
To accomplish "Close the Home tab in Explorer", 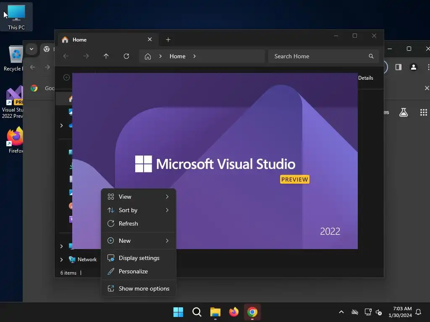I will coord(150,39).
